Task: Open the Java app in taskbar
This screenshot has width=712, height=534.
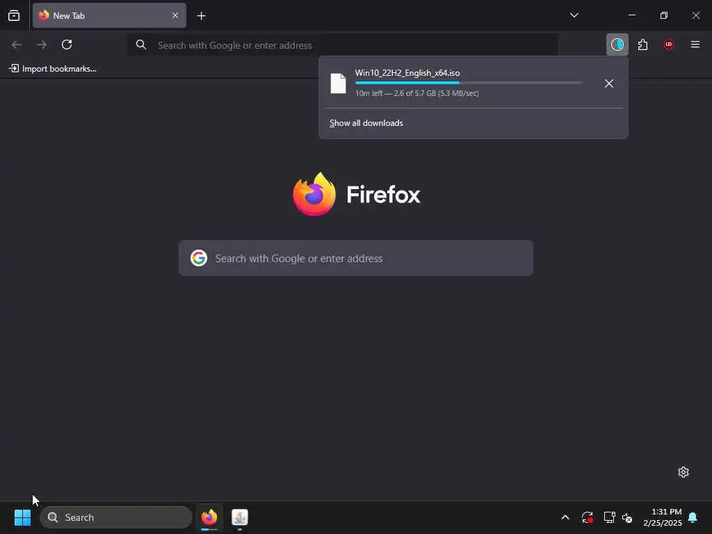Action: 240,517
